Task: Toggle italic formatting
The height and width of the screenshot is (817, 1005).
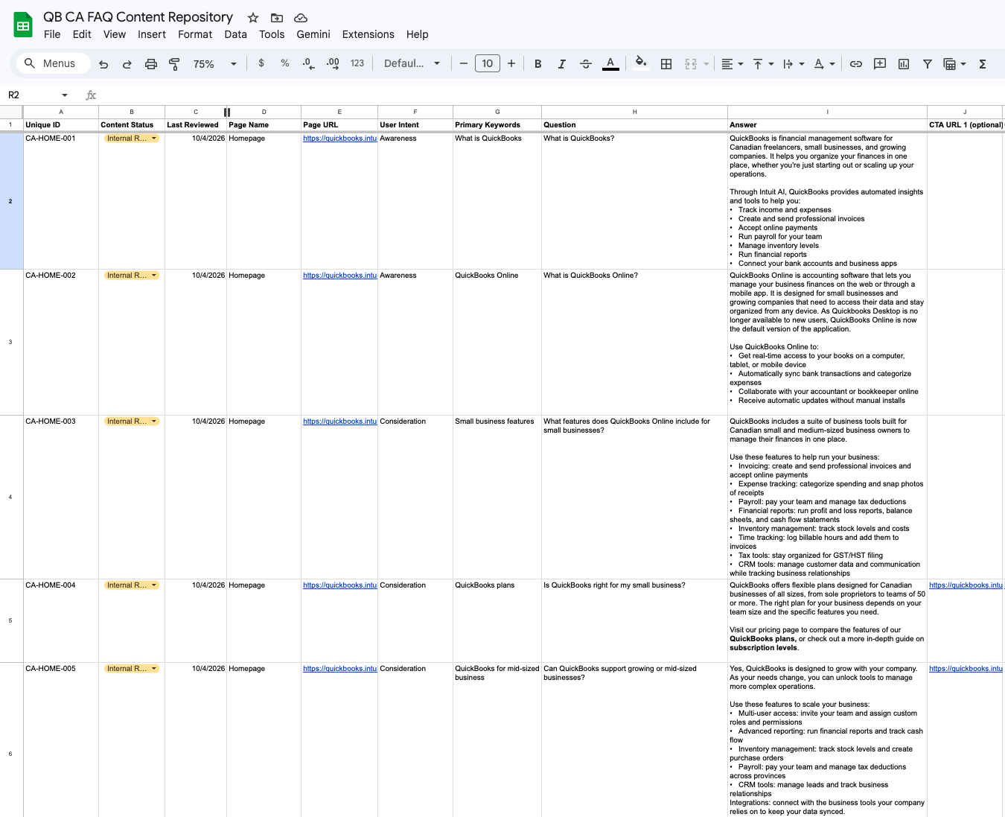Action: 562,64
